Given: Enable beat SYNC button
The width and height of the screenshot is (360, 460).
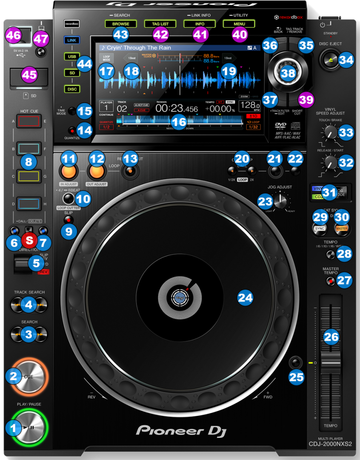Looking at the screenshot, I should (x=319, y=228).
